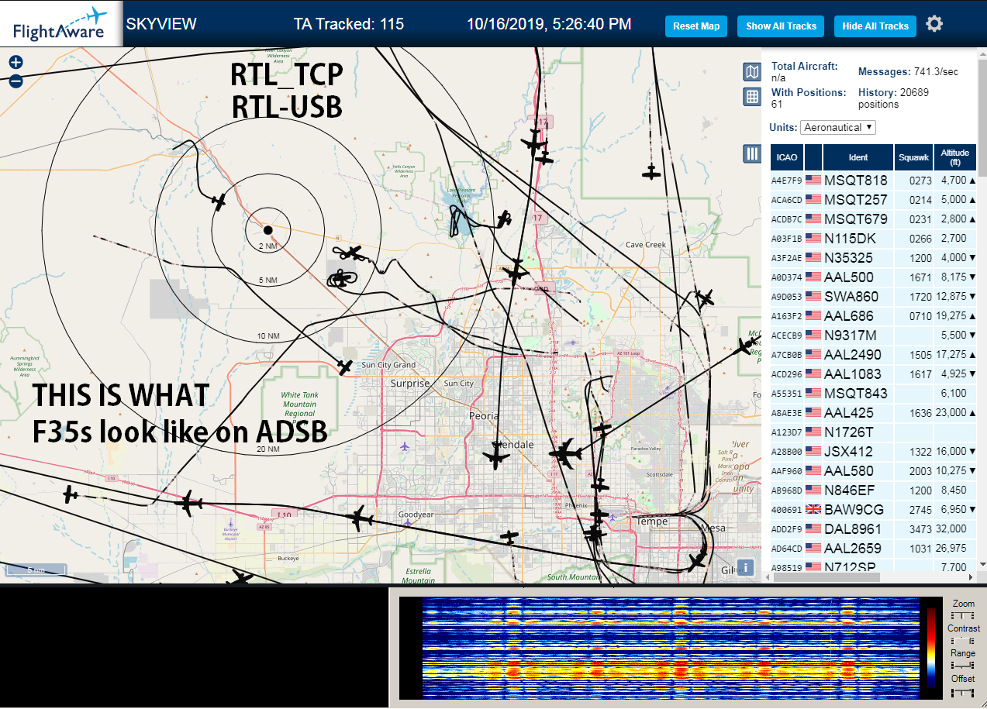The image size is (987, 709).
Task: Select the N115DK aircraft row
Action: [873, 239]
